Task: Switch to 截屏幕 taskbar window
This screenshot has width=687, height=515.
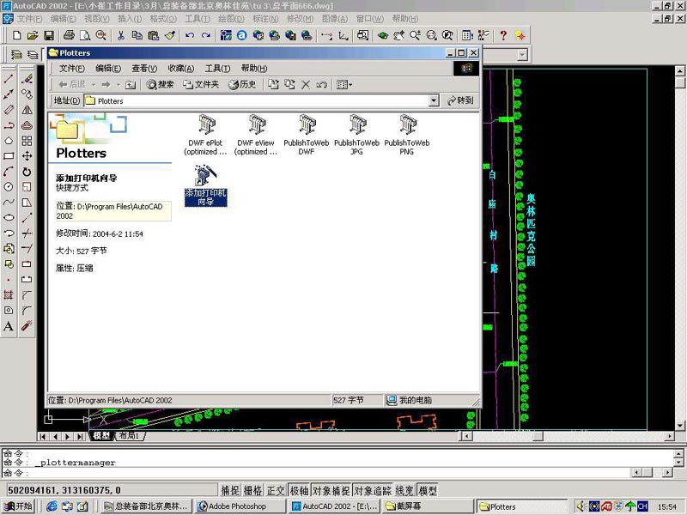Action: pos(426,506)
